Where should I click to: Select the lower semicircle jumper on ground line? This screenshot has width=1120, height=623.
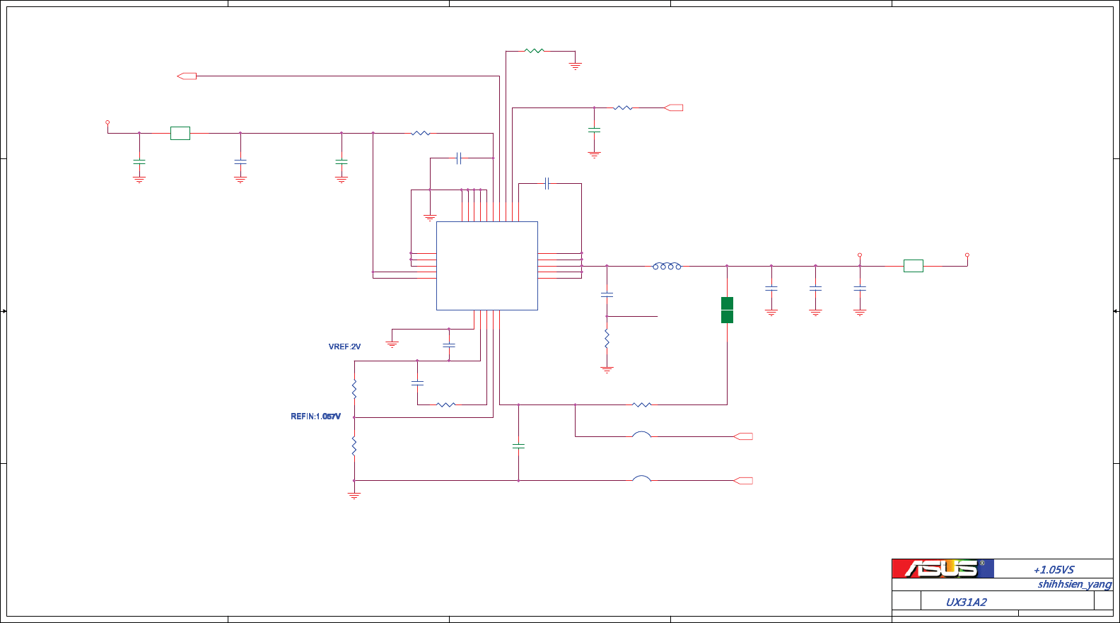(x=641, y=479)
